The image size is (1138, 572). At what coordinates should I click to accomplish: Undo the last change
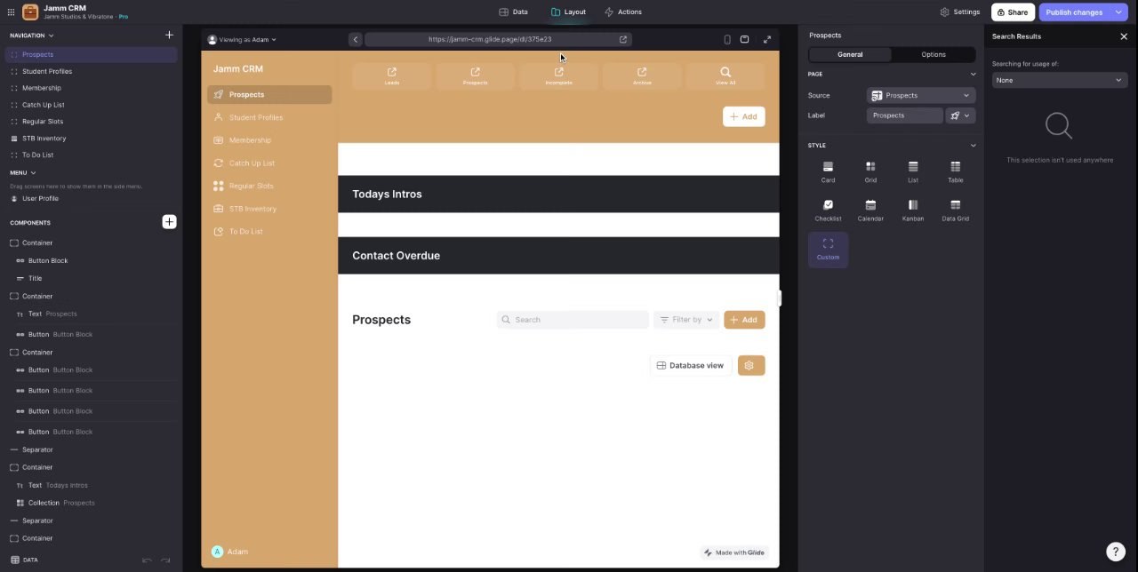(147, 560)
